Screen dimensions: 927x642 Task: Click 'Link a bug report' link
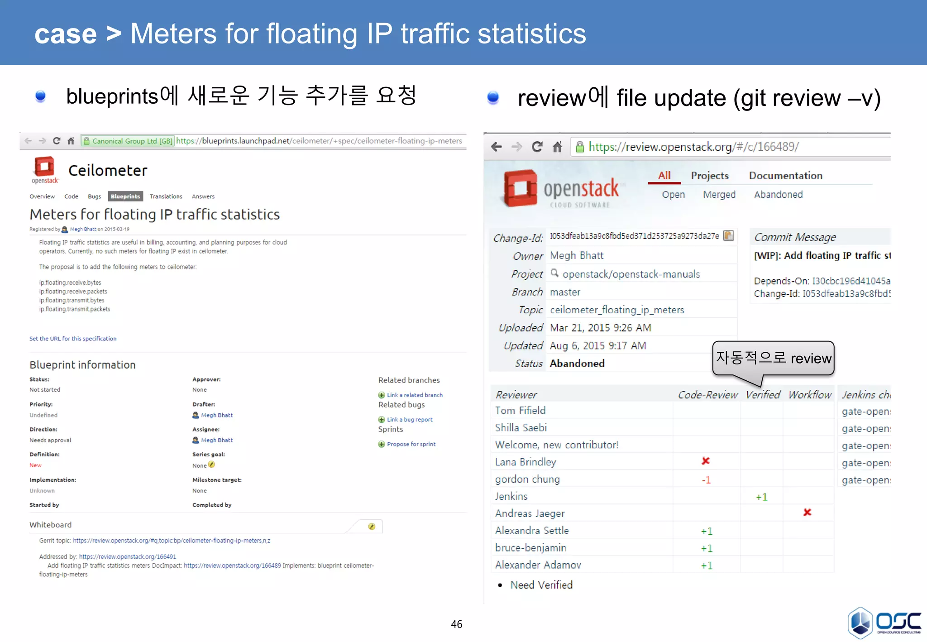pos(410,420)
